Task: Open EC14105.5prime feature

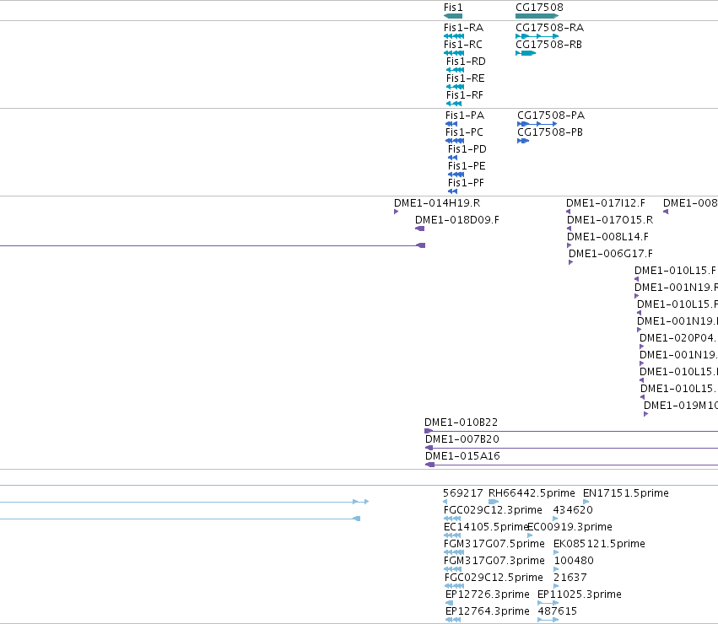Action: [485, 527]
